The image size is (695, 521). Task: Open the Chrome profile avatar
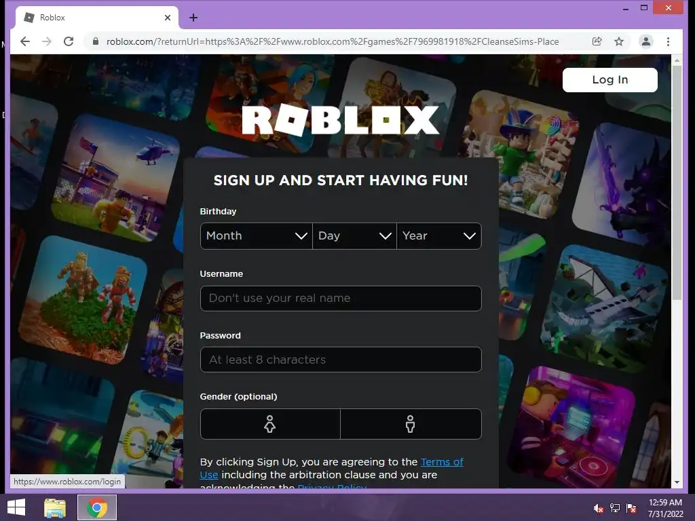pos(646,41)
